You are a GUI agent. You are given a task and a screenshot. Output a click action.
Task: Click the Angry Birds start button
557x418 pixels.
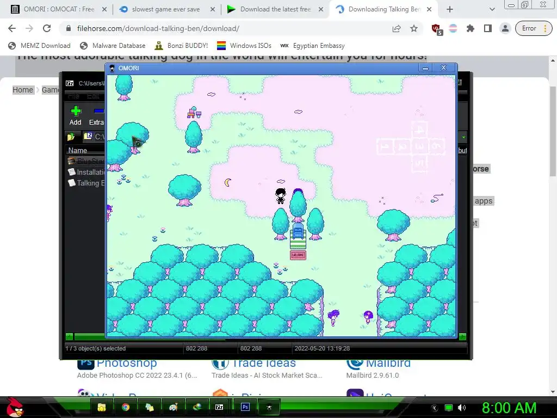(14, 407)
